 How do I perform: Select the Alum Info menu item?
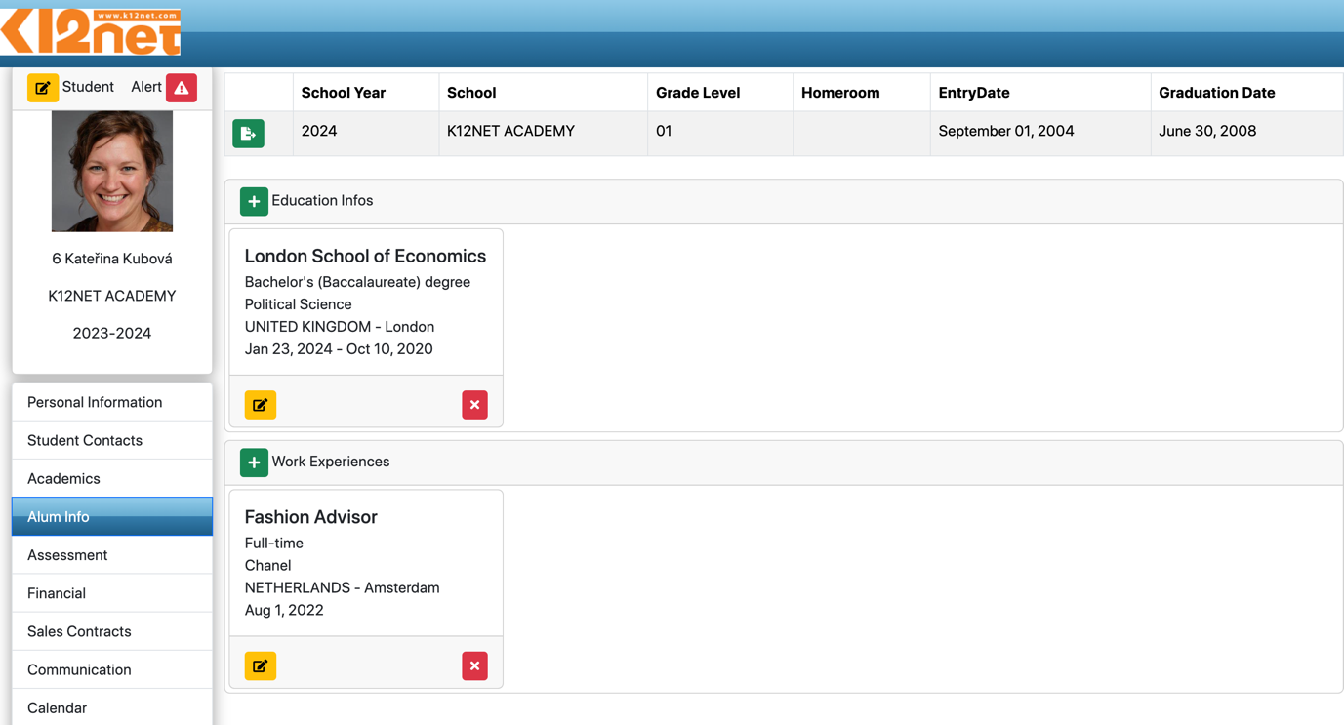tap(59, 517)
